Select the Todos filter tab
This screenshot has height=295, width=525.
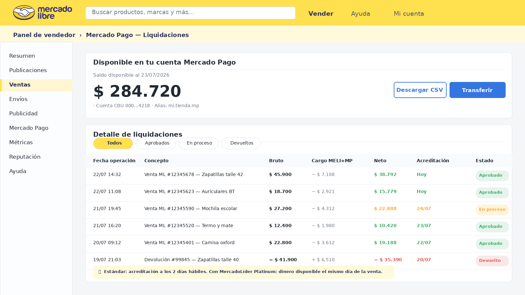tap(113, 143)
